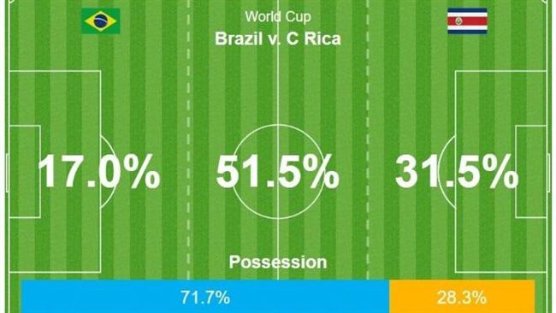Screen dimensions: 556x313
Task: Click the blue 71.7% possession bar
Action: point(205,297)
